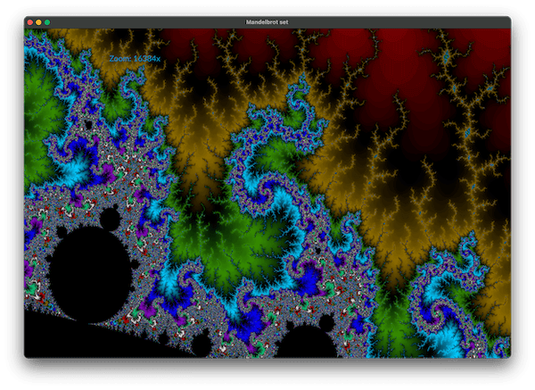This screenshot has height=390, width=535.
Task: Close the Mandelbrot set window
Action: pyautogui.click(x=30, y=22)
